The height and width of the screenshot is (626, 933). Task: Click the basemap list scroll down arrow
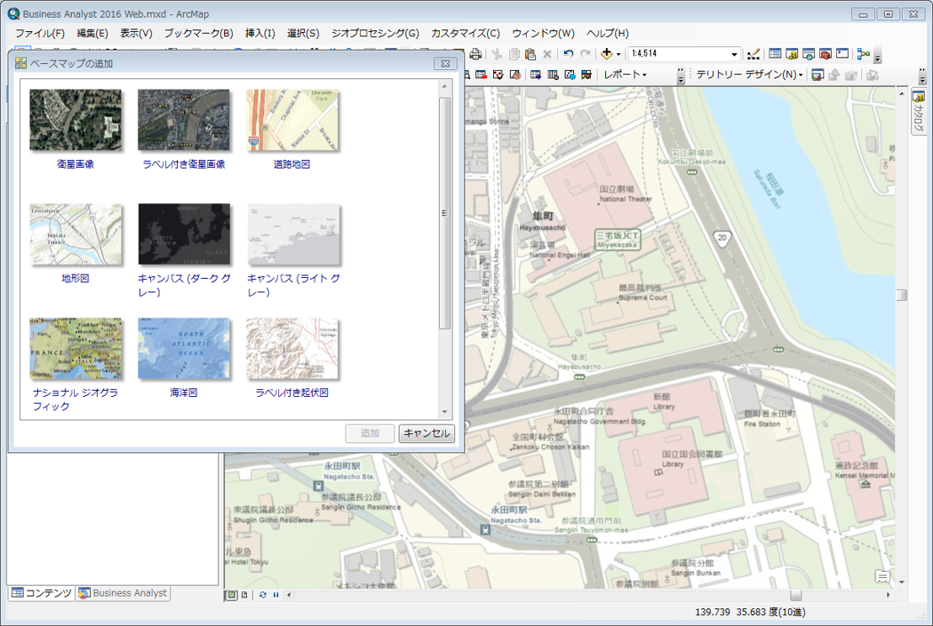pyautogui.click(x=444, y=412)
